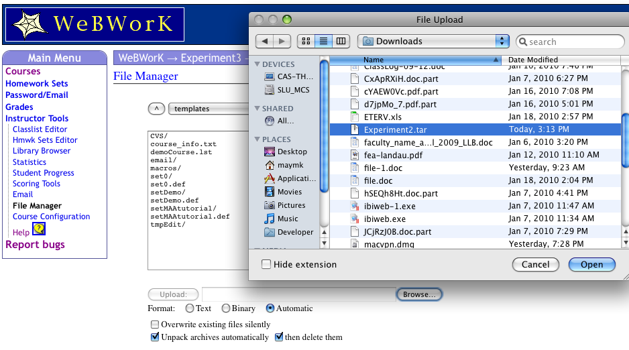This screenshot has width=629, height=350.
Task: Click the WeBWorK logo banner
Action: coord(95,24)
